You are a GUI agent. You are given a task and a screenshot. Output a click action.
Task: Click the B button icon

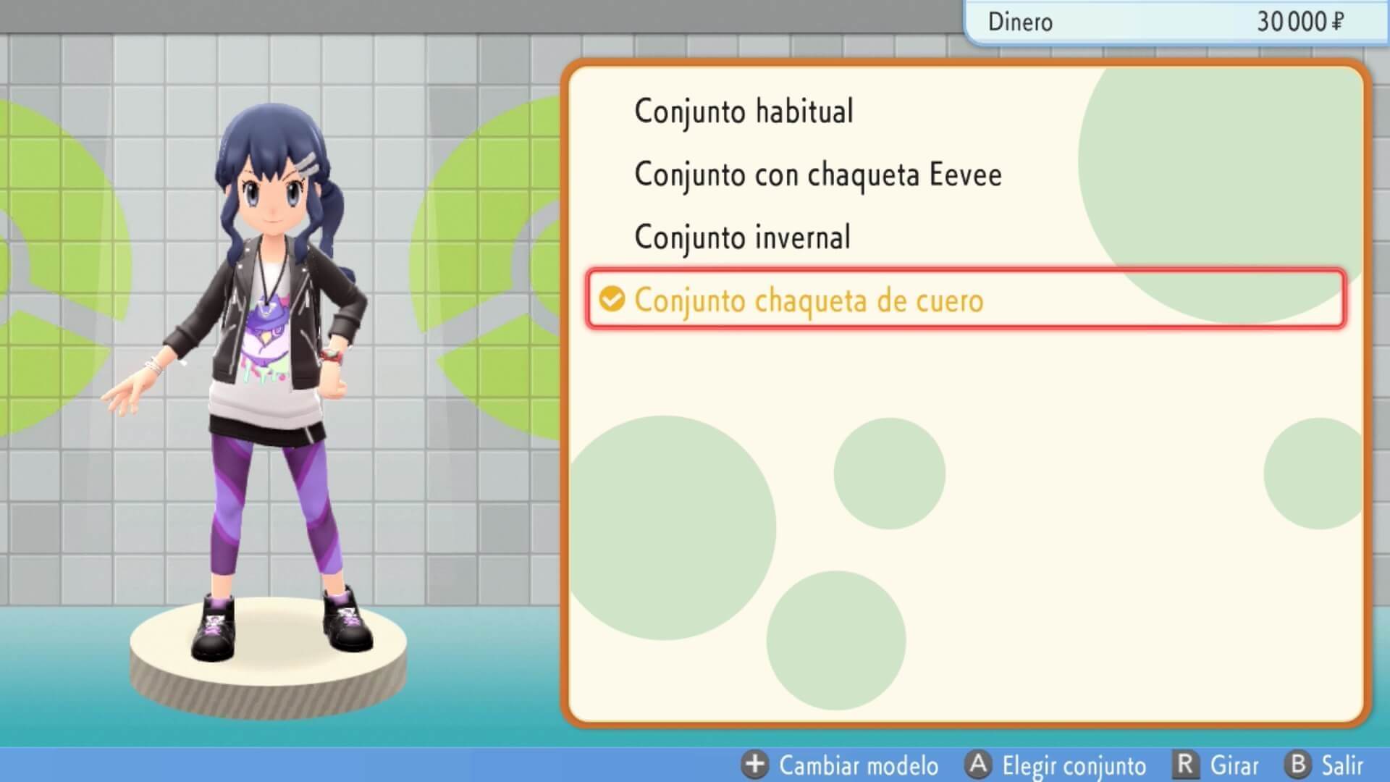pyautogui.click(x=1297, y=765)
